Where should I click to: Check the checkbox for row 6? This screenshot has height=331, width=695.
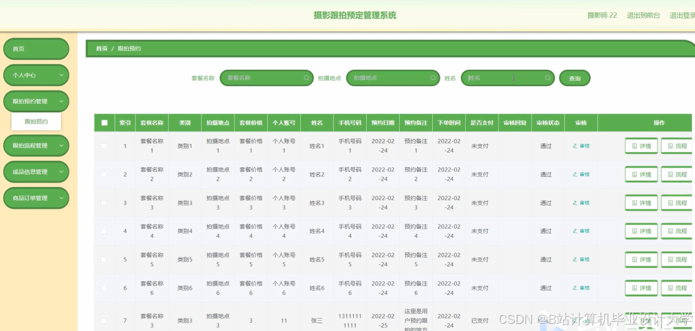(104, 288)
